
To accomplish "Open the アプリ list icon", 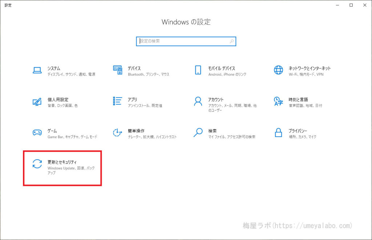I will tap(117, 101).
